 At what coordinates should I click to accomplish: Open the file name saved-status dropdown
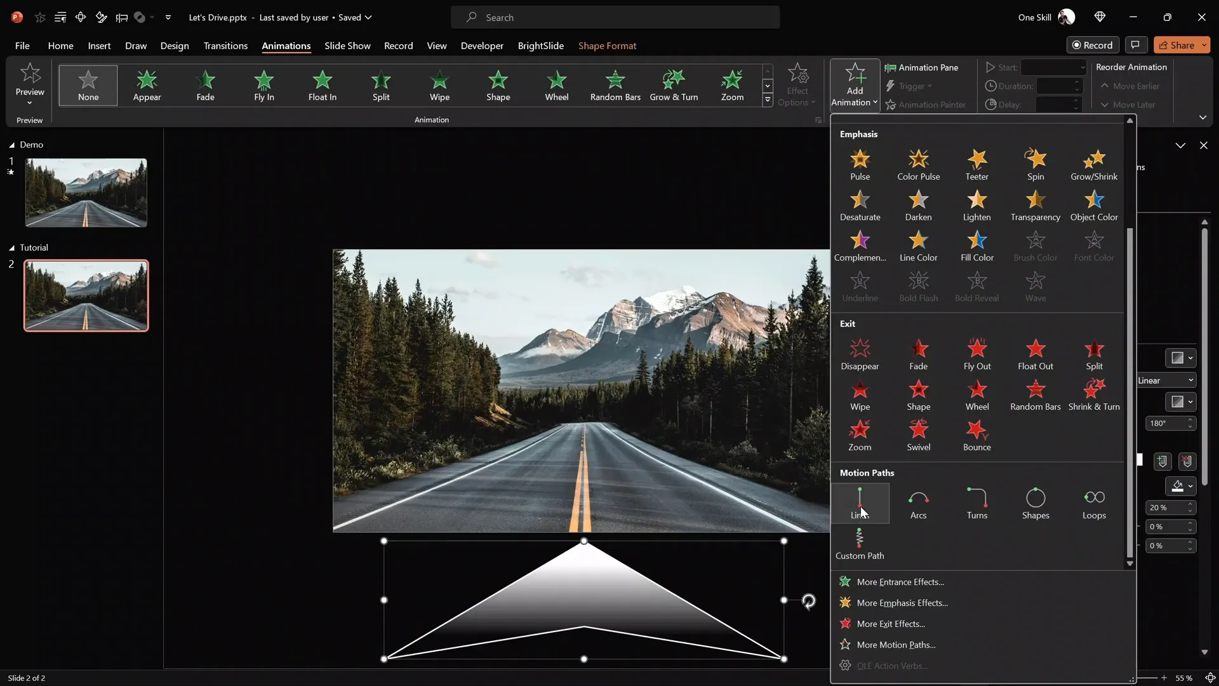[x=368, y=18]
